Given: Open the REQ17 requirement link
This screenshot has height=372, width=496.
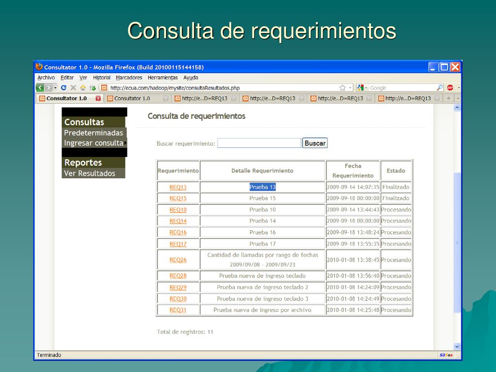Looking at the screenshot, I should pos(178,244).
